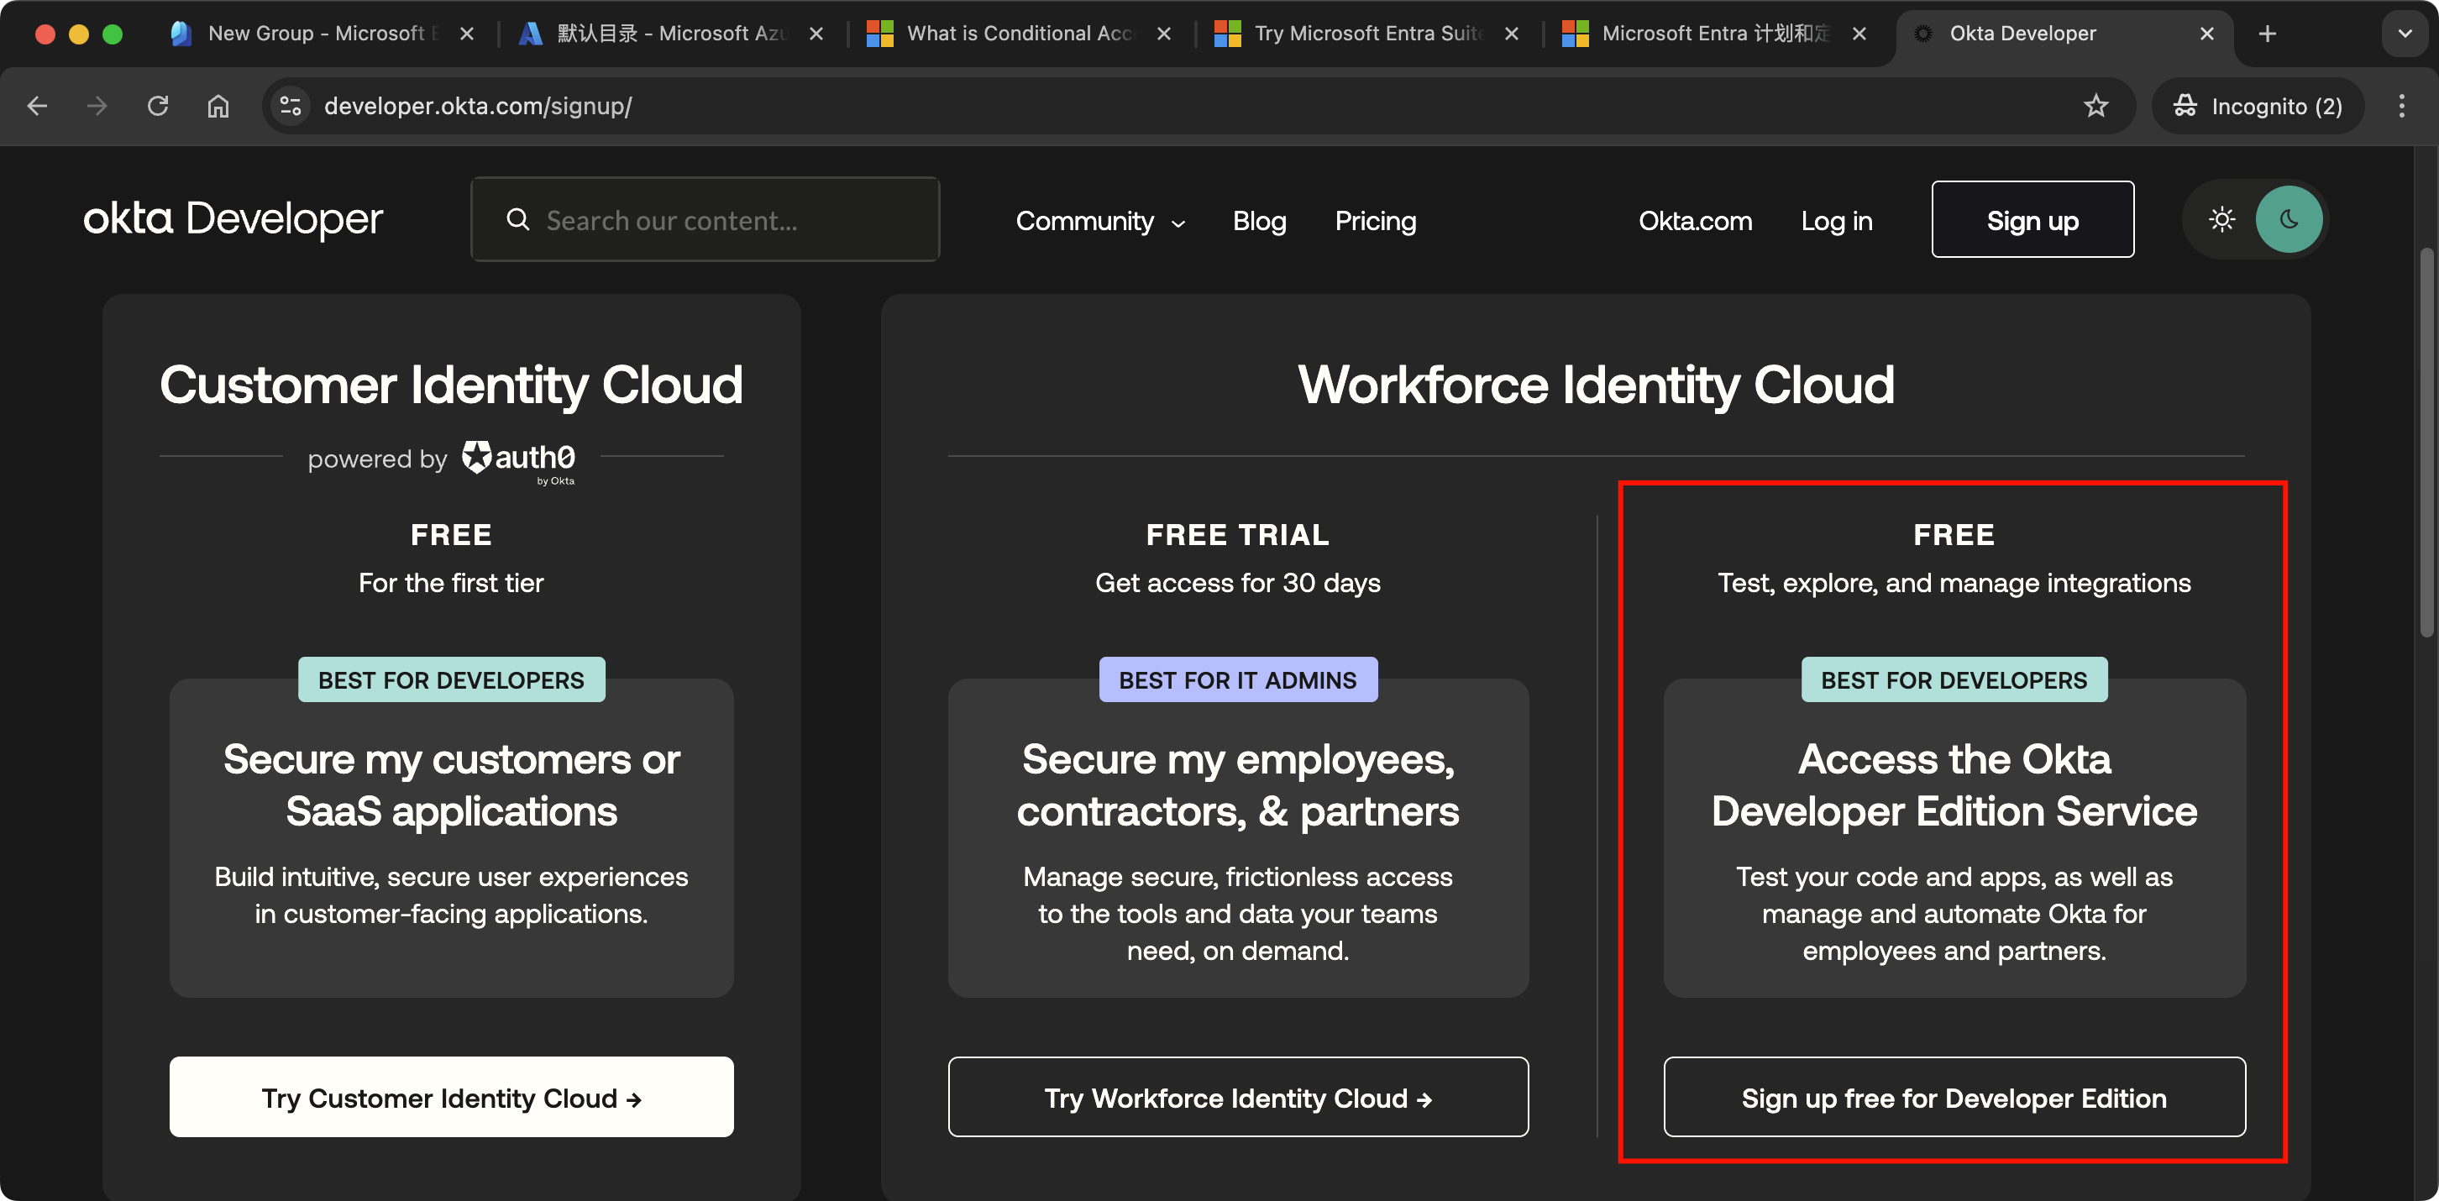Image resolution: width=2439 pixels, height=1201 pixels.
Task: Switch to dark theme moon icon
Action: point(2289,220)
